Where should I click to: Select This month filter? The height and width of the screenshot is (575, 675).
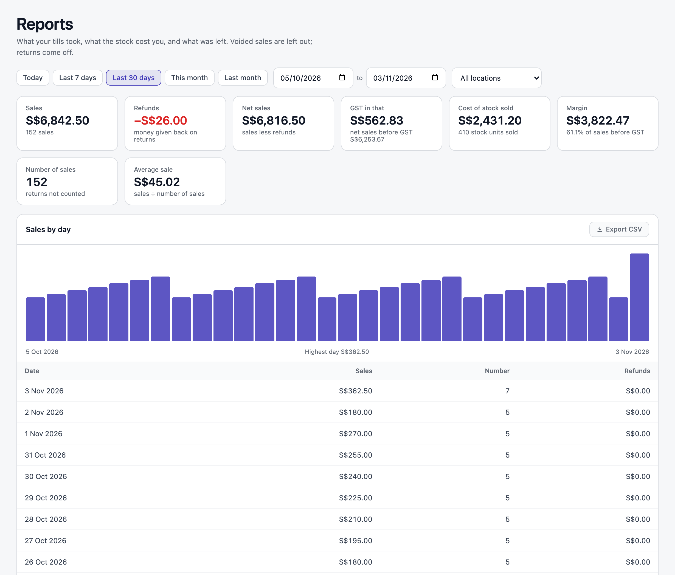190,78
